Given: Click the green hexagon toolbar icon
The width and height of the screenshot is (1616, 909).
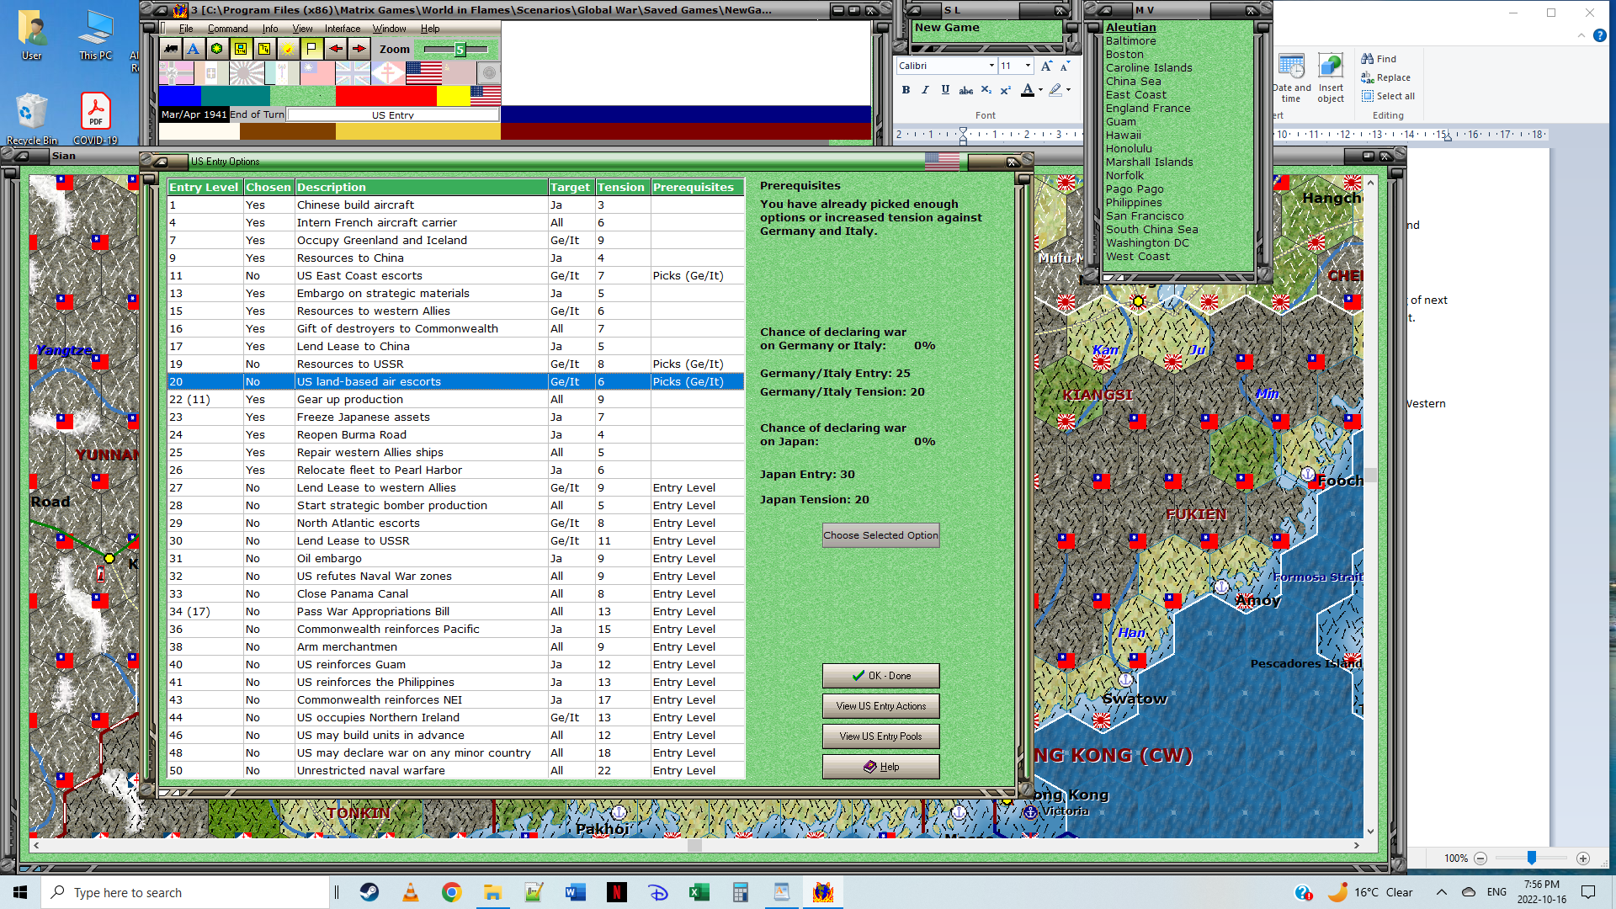Looking at the screenshot, I should click(x=217, y=49).
